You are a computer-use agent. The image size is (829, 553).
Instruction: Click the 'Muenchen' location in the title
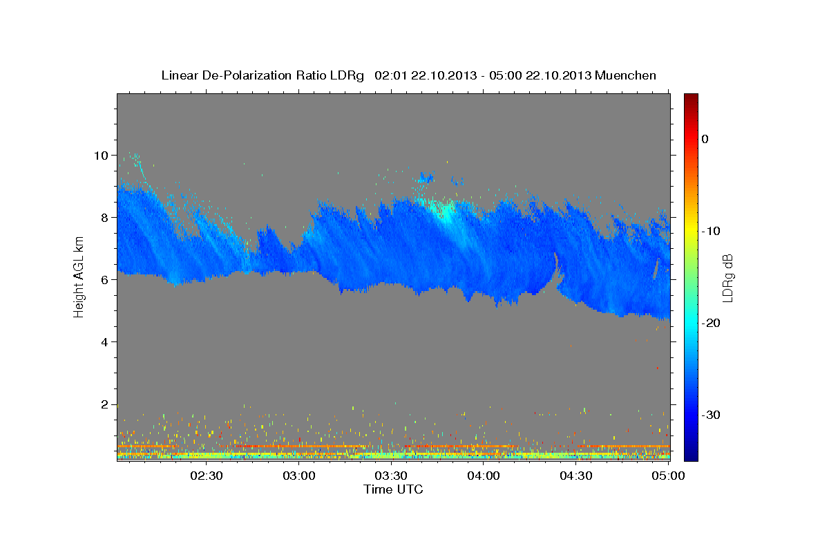626,75
